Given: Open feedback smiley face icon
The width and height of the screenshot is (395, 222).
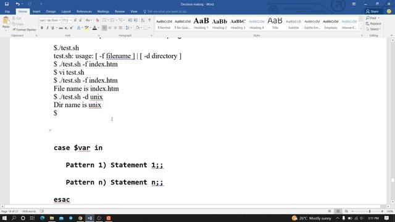Looking at the screenshot, I should click(389, 11).
